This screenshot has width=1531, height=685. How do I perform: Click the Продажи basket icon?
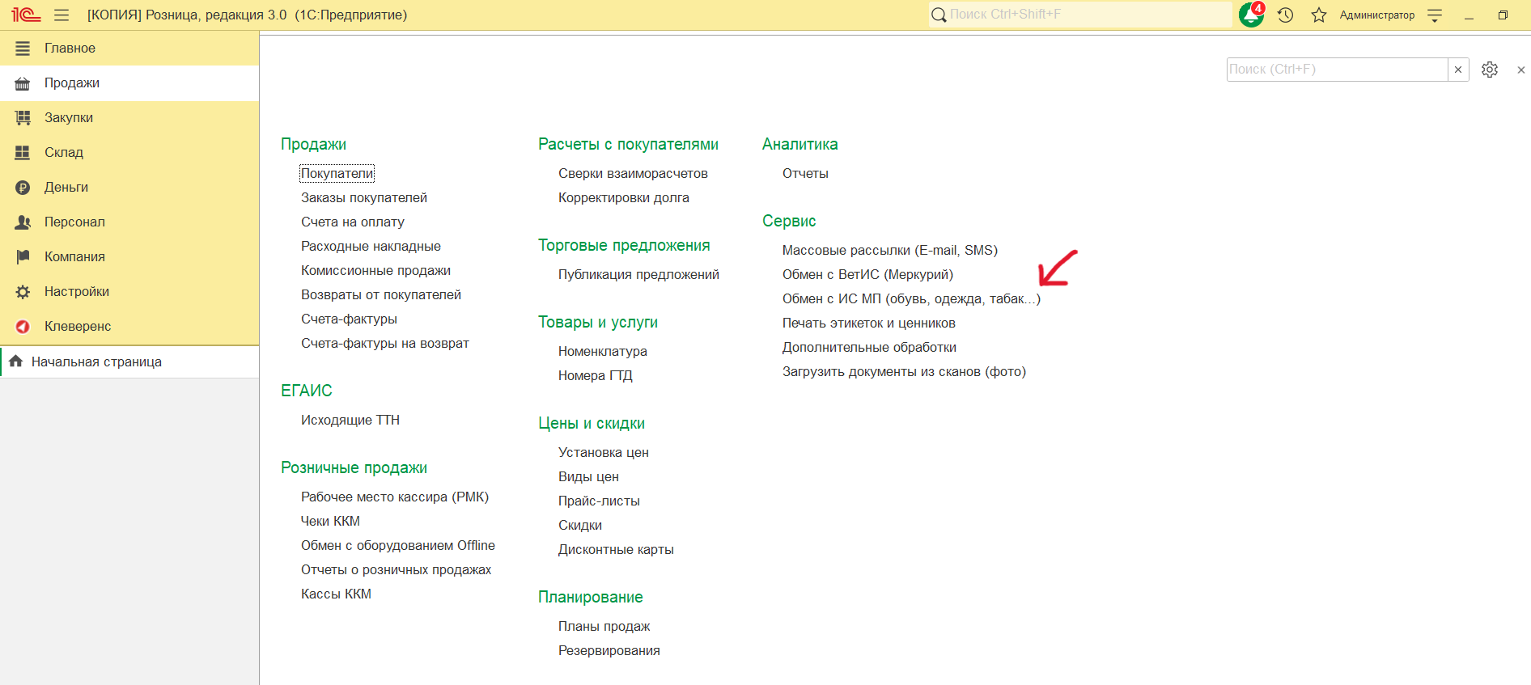[x=23, y=83]
